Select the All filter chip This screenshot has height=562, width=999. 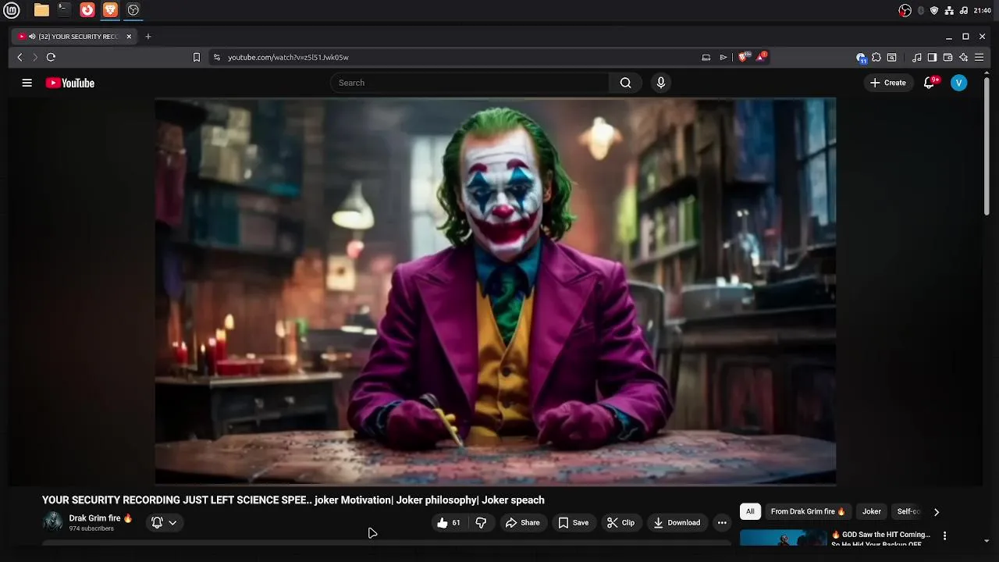pyautogui.click(x=750, y=512)
